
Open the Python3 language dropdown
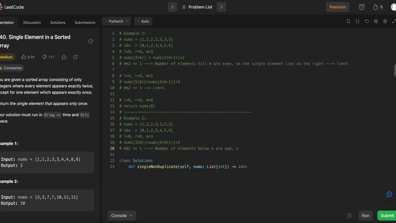tap(117, 22)
